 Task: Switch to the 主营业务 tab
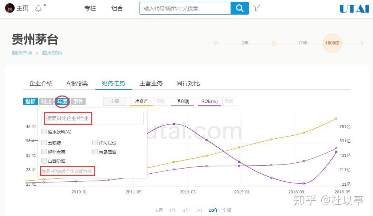[151, 84]
